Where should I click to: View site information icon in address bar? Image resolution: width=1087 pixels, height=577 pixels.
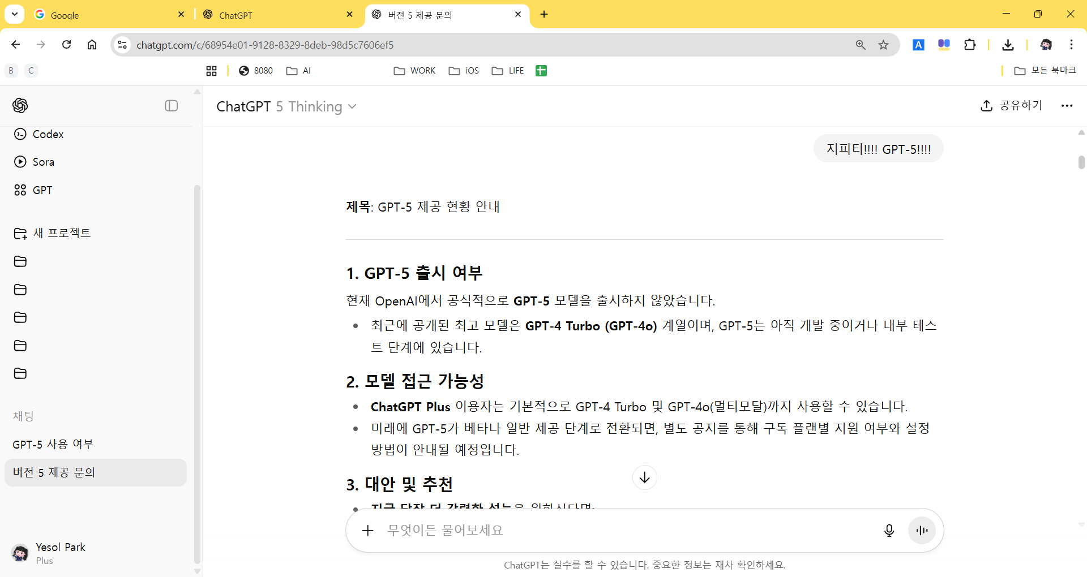122,45
